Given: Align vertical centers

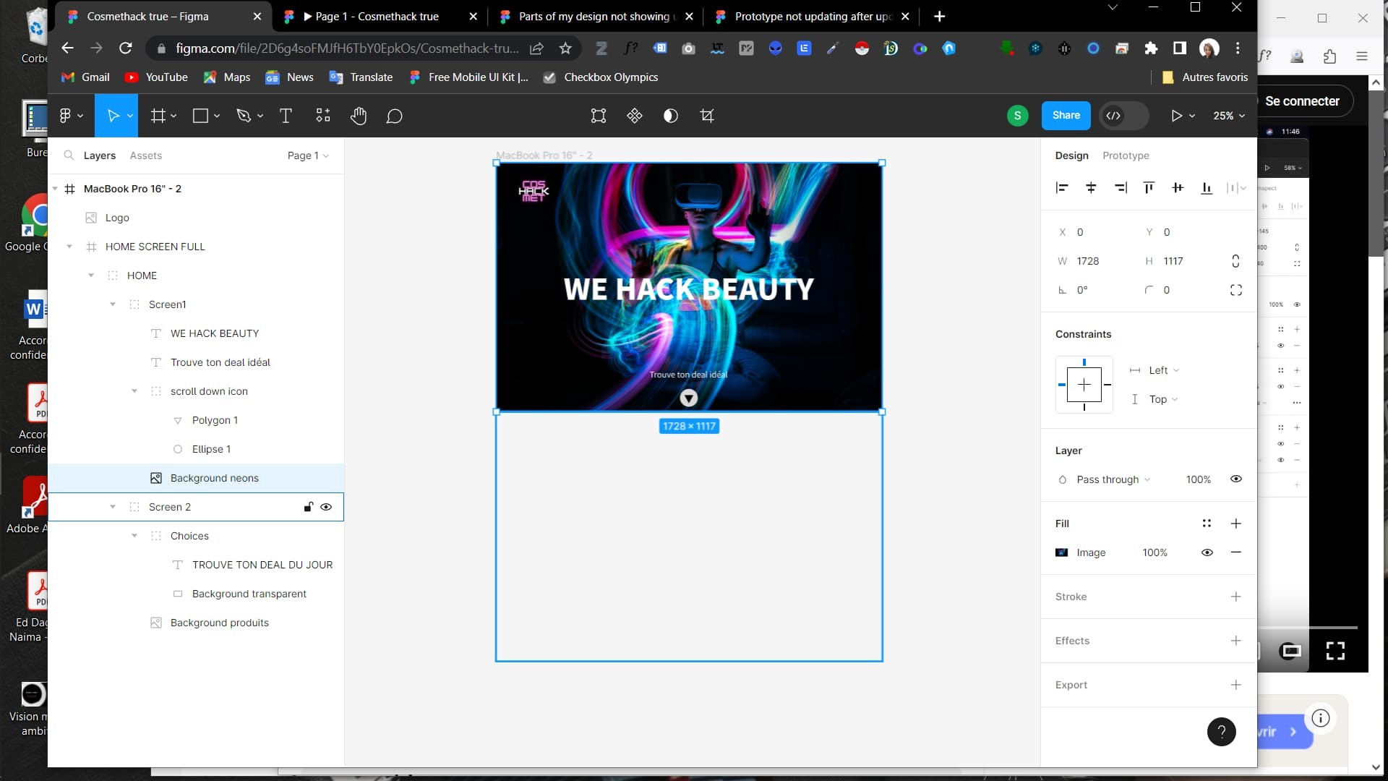Looking at the screenshot, I should pyautogui.click(x=1178, y=188).
